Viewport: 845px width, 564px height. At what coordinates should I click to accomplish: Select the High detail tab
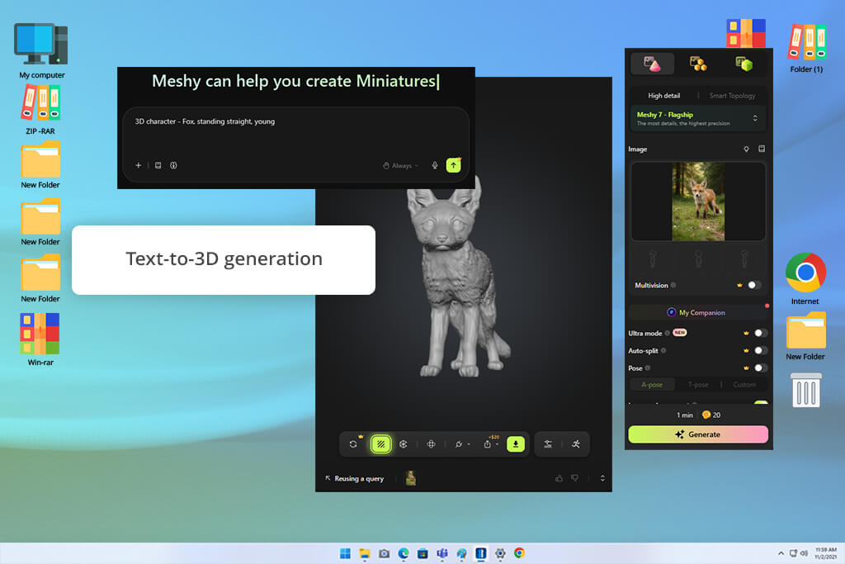tap(663, 96)
